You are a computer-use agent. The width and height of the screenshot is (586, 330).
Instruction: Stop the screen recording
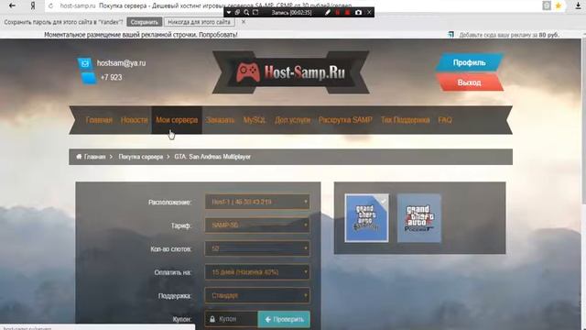point(347,12)
